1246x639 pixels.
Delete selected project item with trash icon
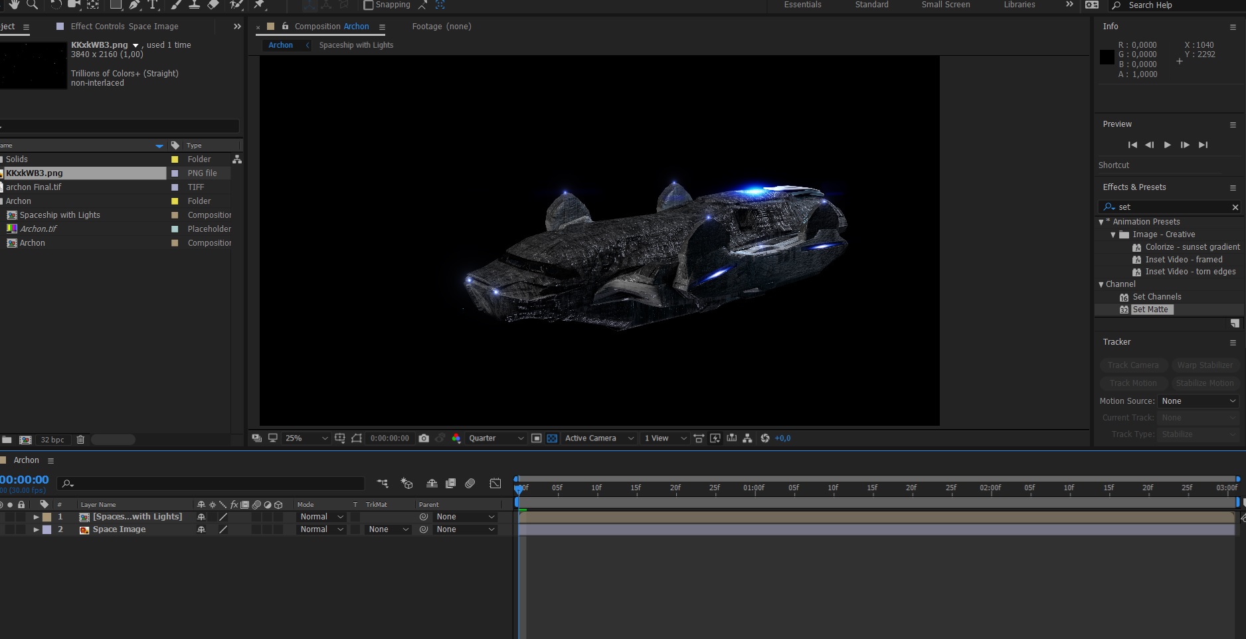80,440
